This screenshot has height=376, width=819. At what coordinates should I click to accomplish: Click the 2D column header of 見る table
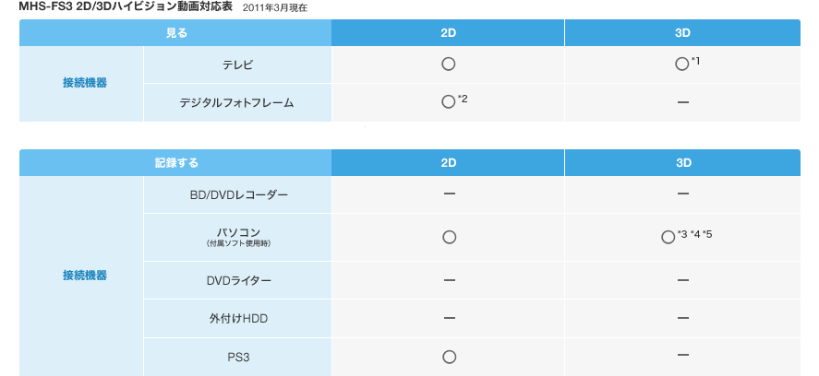click(x=449, y=32)
